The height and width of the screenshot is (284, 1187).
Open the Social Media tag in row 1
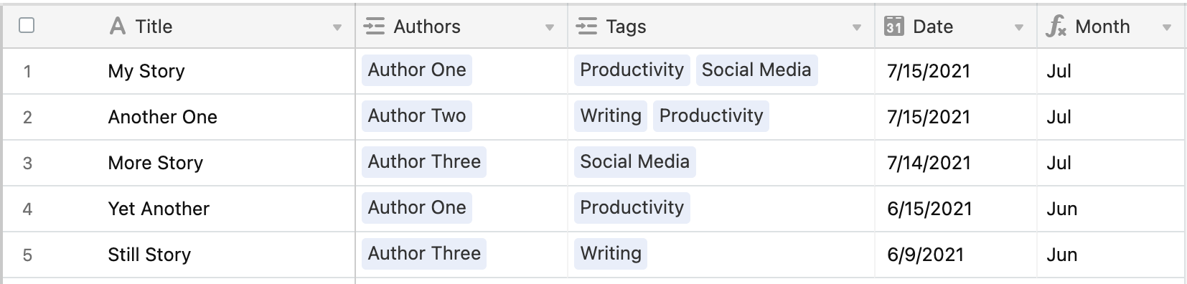pyautogui.click(x=756, y=70)
